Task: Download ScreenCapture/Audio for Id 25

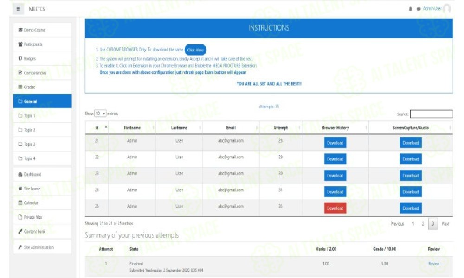Action: [411, 208]
